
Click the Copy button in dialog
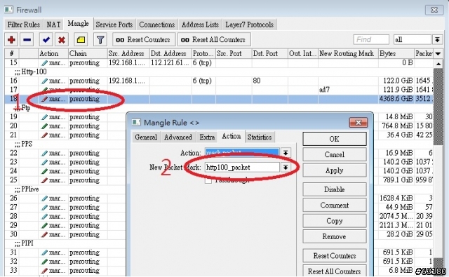335,221
